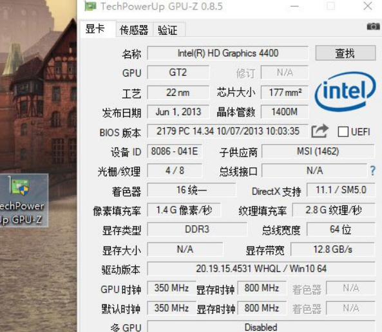The width and height of the screenshot is (382, 332).
Task: Close the GPU-Z window
Action: tap(368, 6)
